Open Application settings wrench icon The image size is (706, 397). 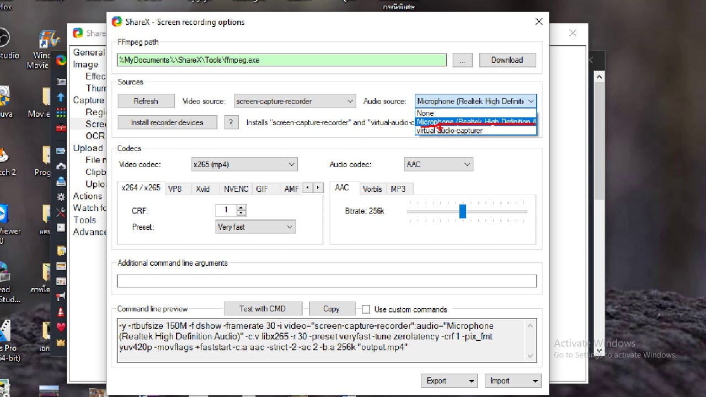61,212
